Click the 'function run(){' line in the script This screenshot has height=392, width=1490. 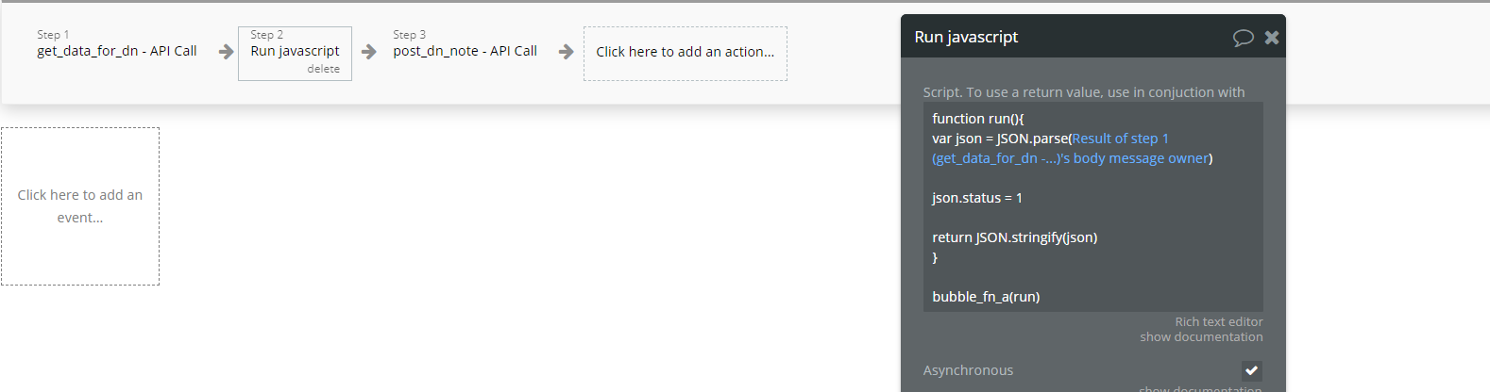977,119
